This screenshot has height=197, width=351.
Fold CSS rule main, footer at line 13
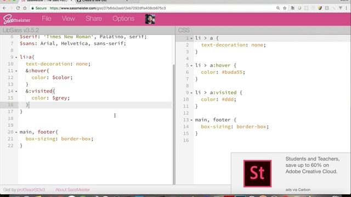[x=191, y=120]
